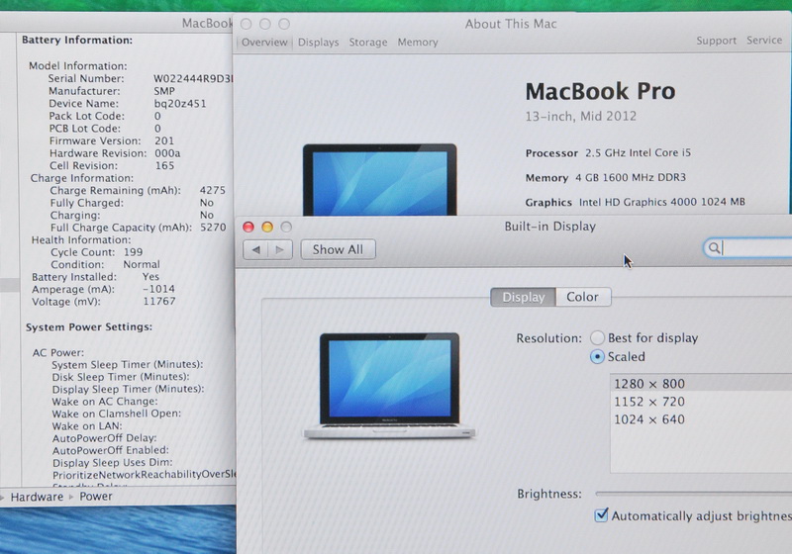Click the Serial Number value W022444R9D3

point(193,79)
